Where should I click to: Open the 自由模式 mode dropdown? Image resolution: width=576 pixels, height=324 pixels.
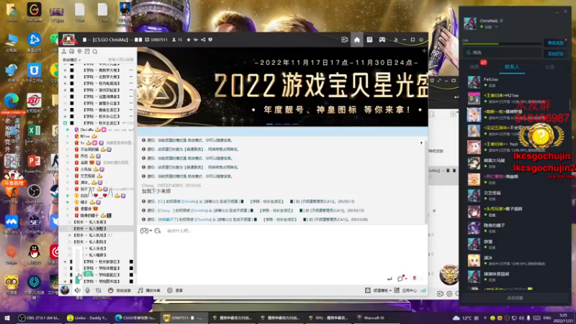point(71,60)
